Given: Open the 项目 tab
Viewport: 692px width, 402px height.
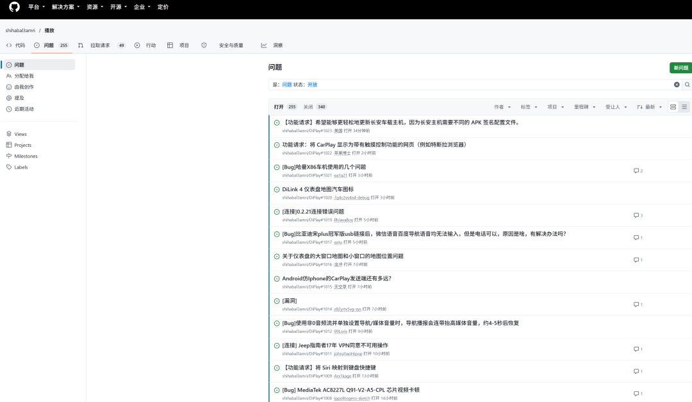Looking at the screenshot, I should (178, 45).
